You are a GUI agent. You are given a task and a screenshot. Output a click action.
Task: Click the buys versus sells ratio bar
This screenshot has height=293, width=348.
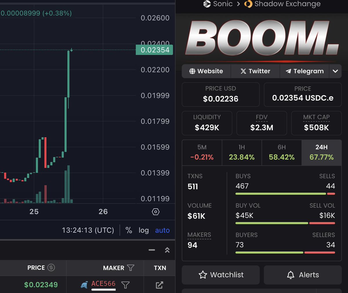click(285, 194)
